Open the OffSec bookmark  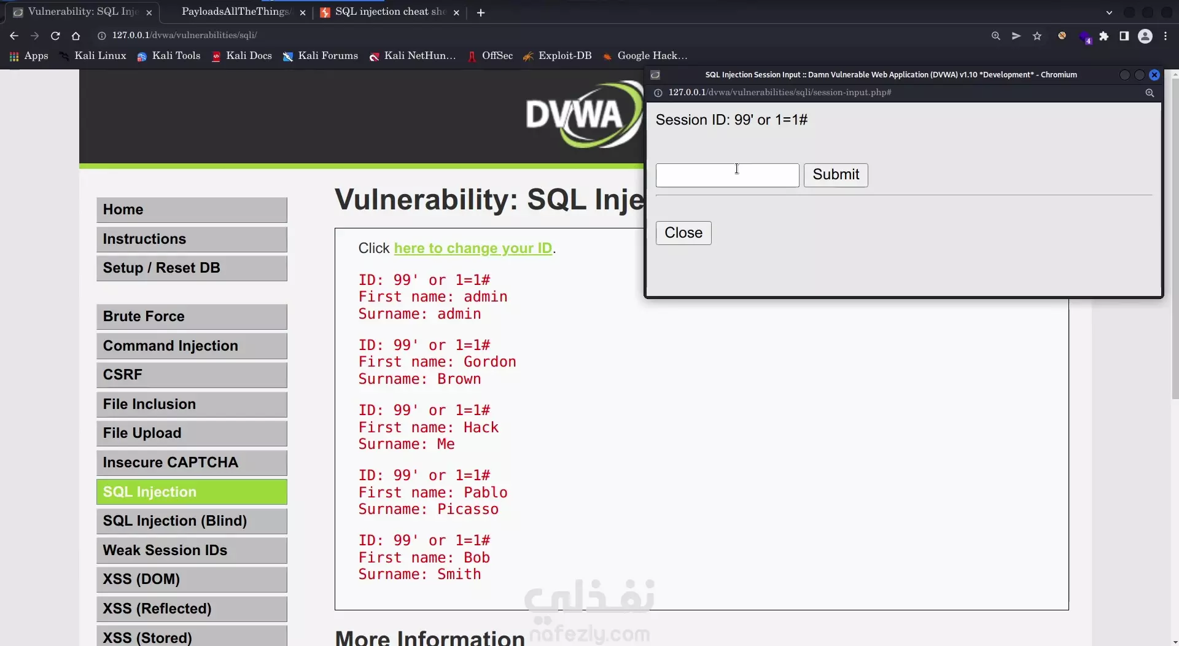pyautogui.click(x=490, y=56)
